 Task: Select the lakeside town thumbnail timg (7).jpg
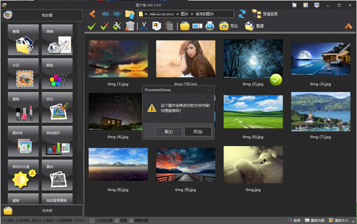pos(321,112)
